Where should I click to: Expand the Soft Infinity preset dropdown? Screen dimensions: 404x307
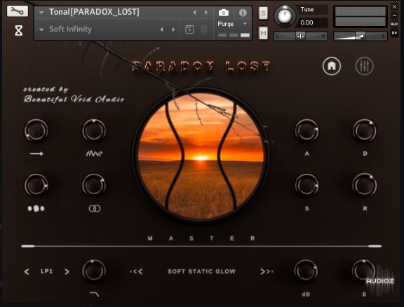point(41,29)
